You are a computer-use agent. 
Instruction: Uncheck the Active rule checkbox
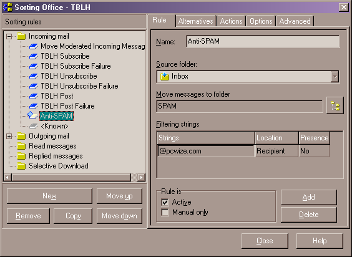coord(165,202)
